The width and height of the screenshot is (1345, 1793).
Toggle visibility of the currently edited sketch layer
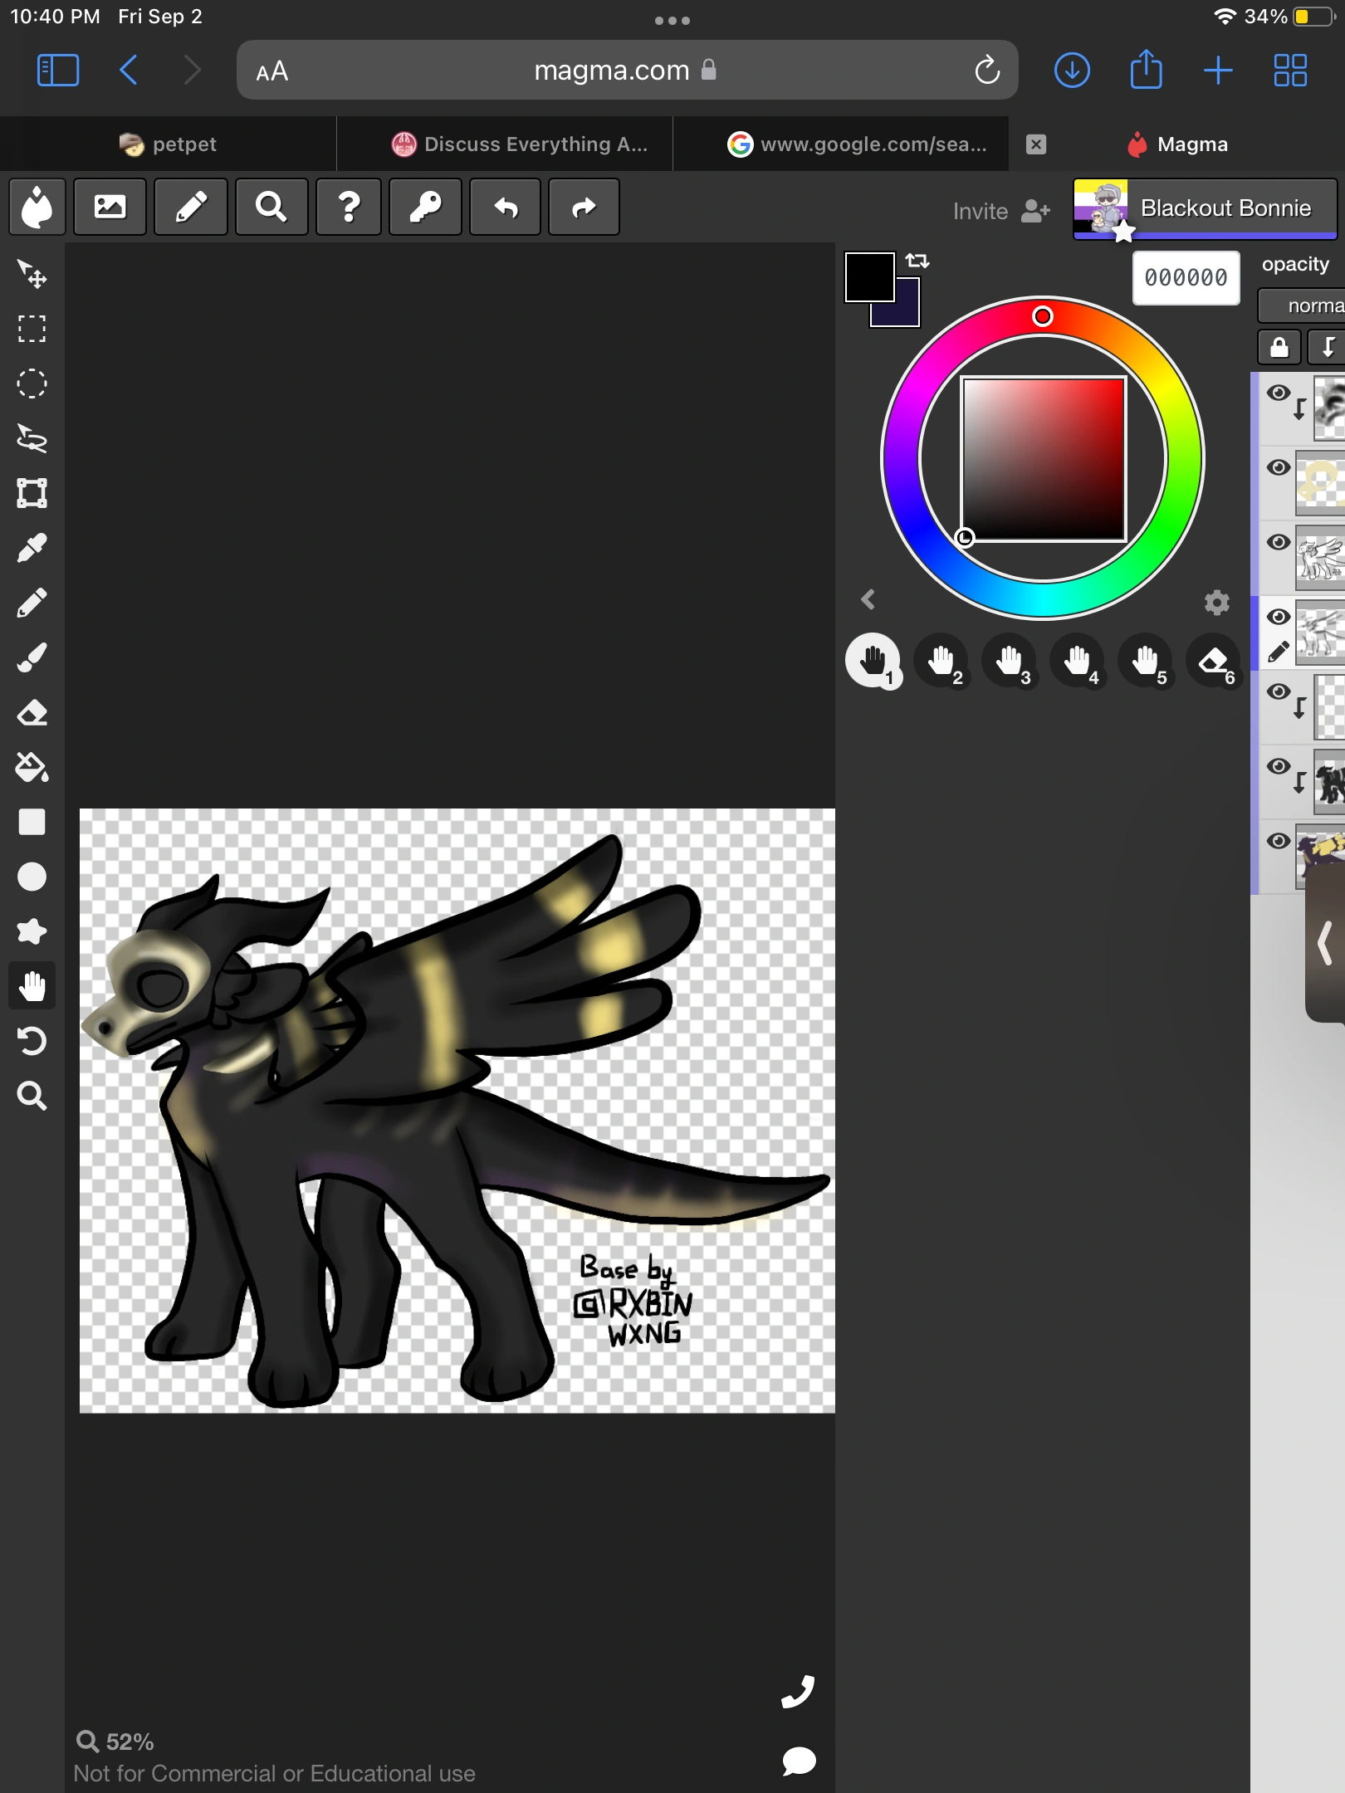click(x=1278, y=616)
